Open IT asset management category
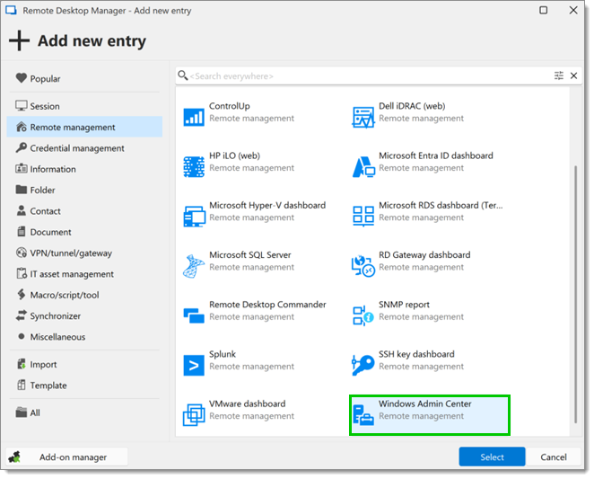594x479 pixels. tap(84, 274)
